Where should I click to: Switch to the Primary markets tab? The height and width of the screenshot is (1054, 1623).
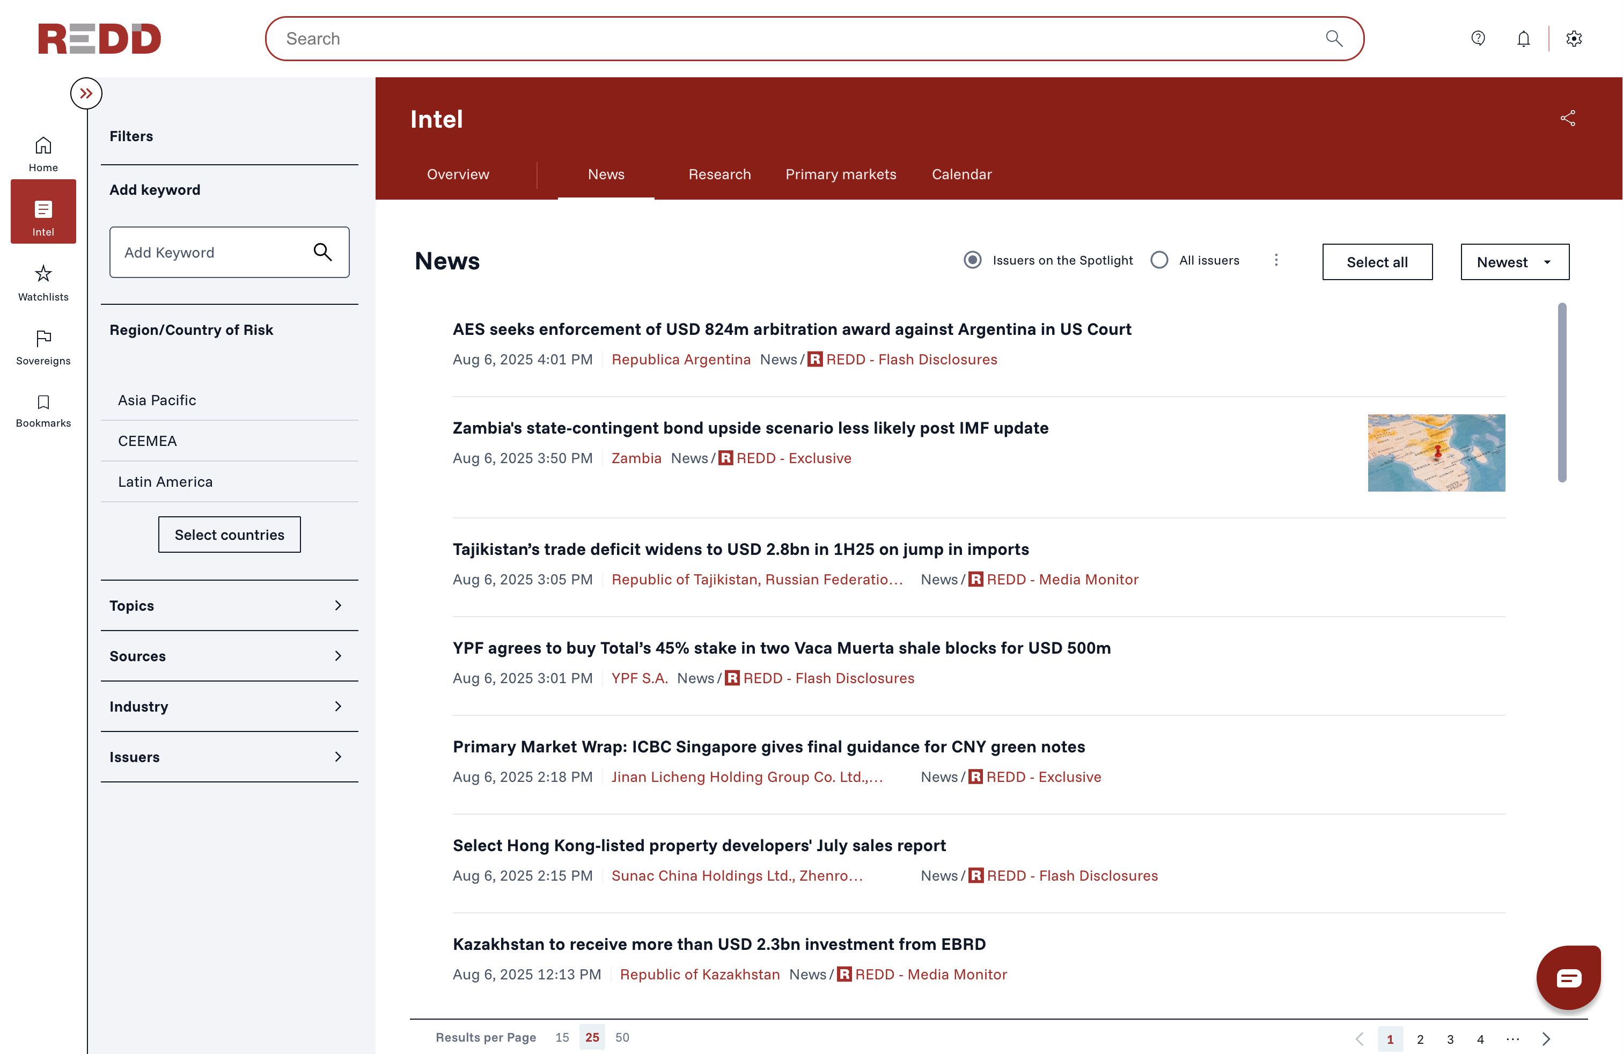(x=840, y=174)
